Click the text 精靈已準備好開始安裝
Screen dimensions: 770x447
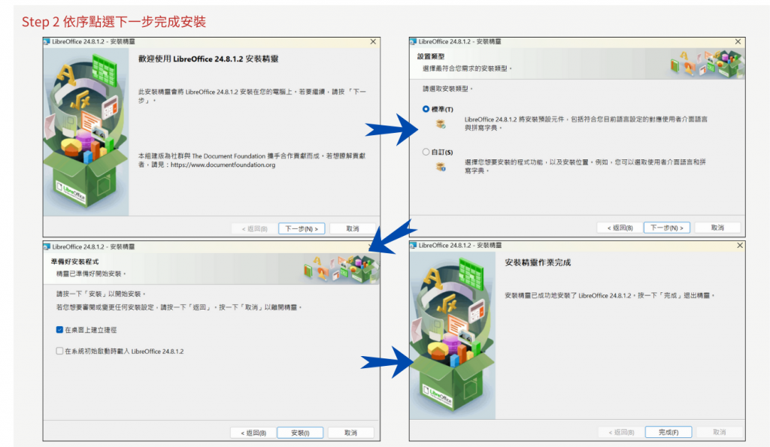point(91,273)
